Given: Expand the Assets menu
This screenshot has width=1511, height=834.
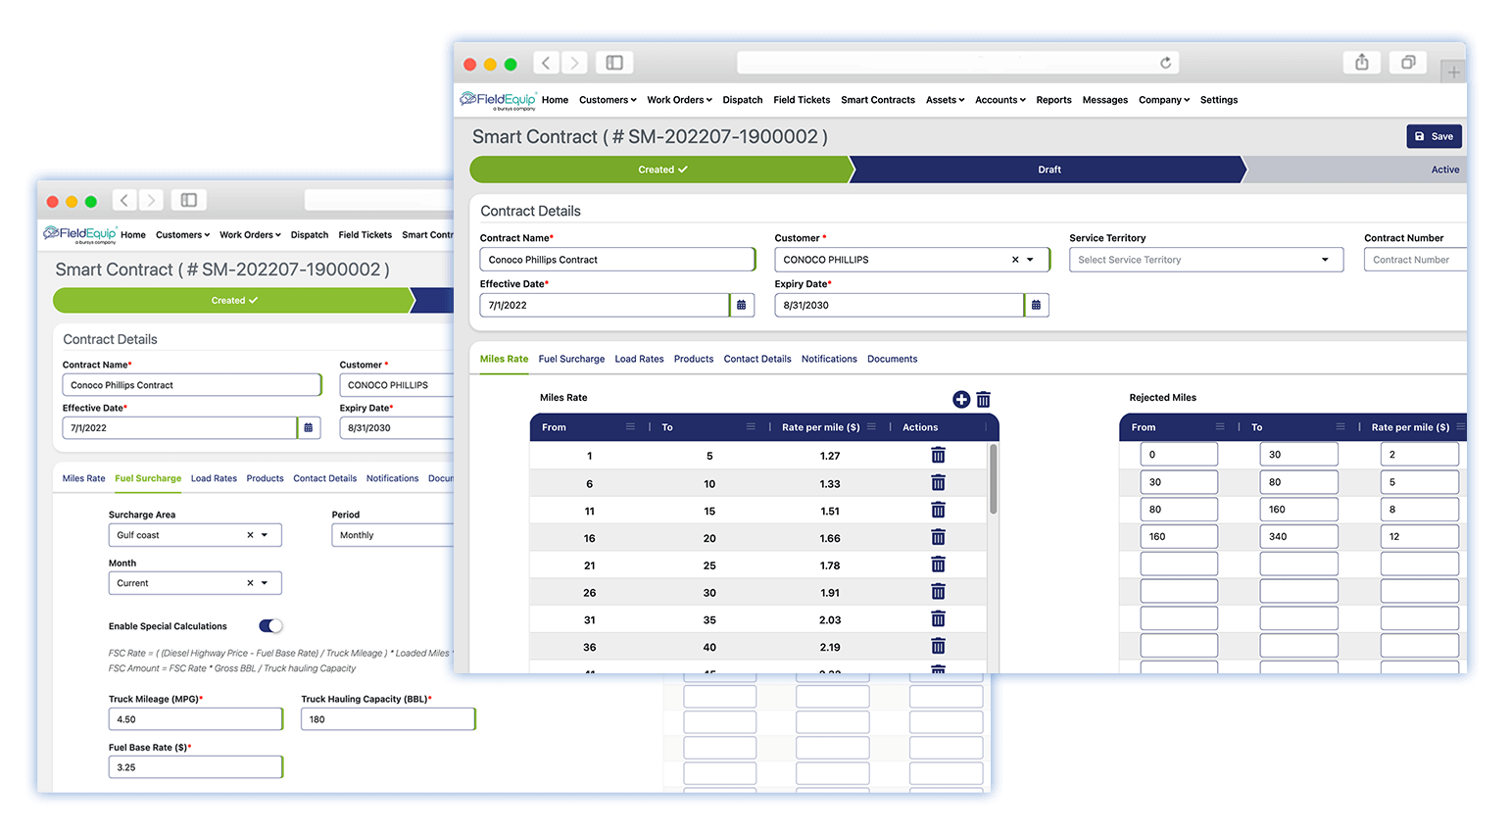Looking at the screenshot, I should (x=945, y=100).
